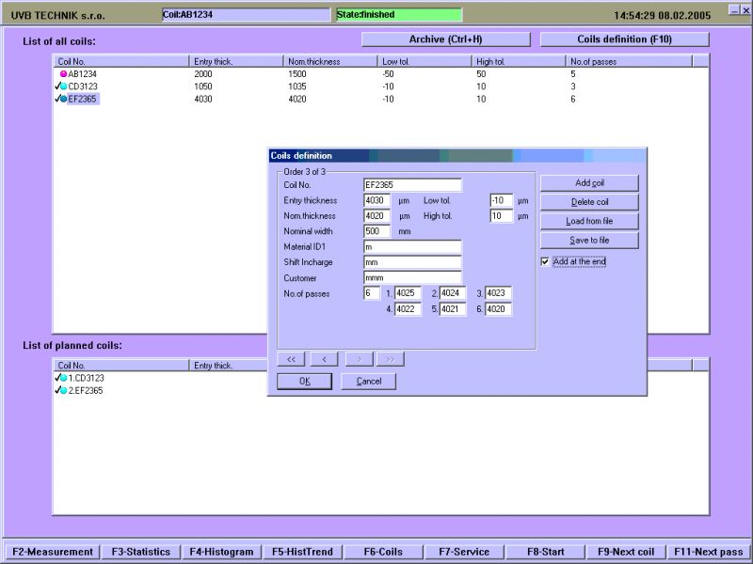Click the Nominal width input field
Screen dimensions: 753x564
point(376,231)
